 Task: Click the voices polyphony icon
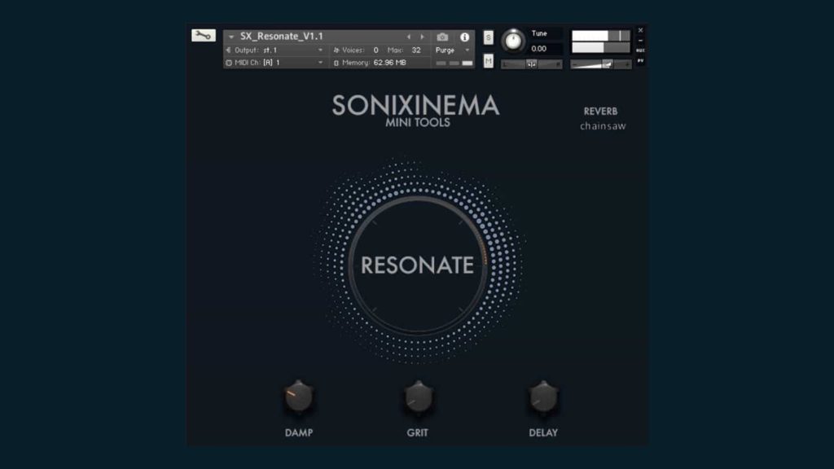336,50
